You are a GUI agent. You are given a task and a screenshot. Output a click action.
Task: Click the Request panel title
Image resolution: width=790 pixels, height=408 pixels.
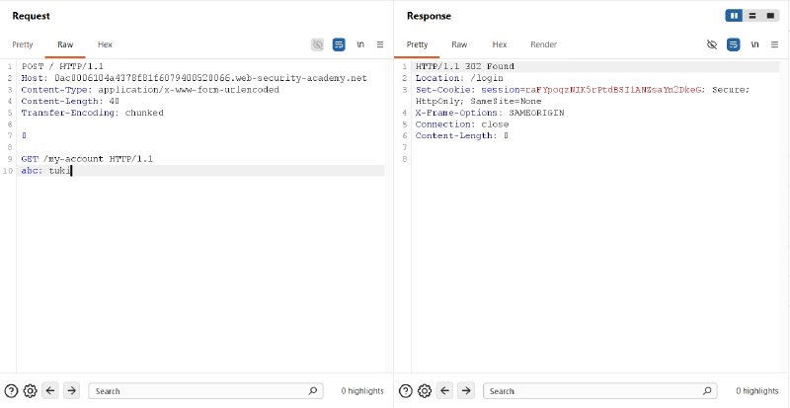[x=32, y=16]
